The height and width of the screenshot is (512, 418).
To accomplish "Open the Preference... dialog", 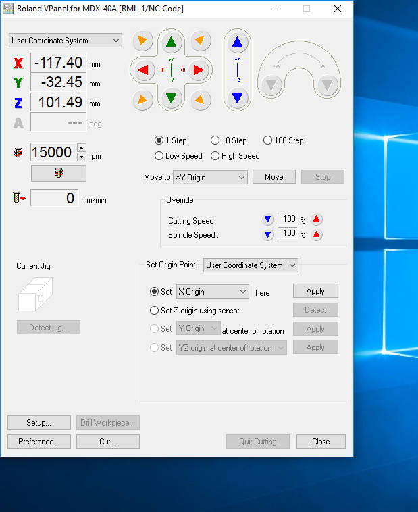I will click(39, 442).
